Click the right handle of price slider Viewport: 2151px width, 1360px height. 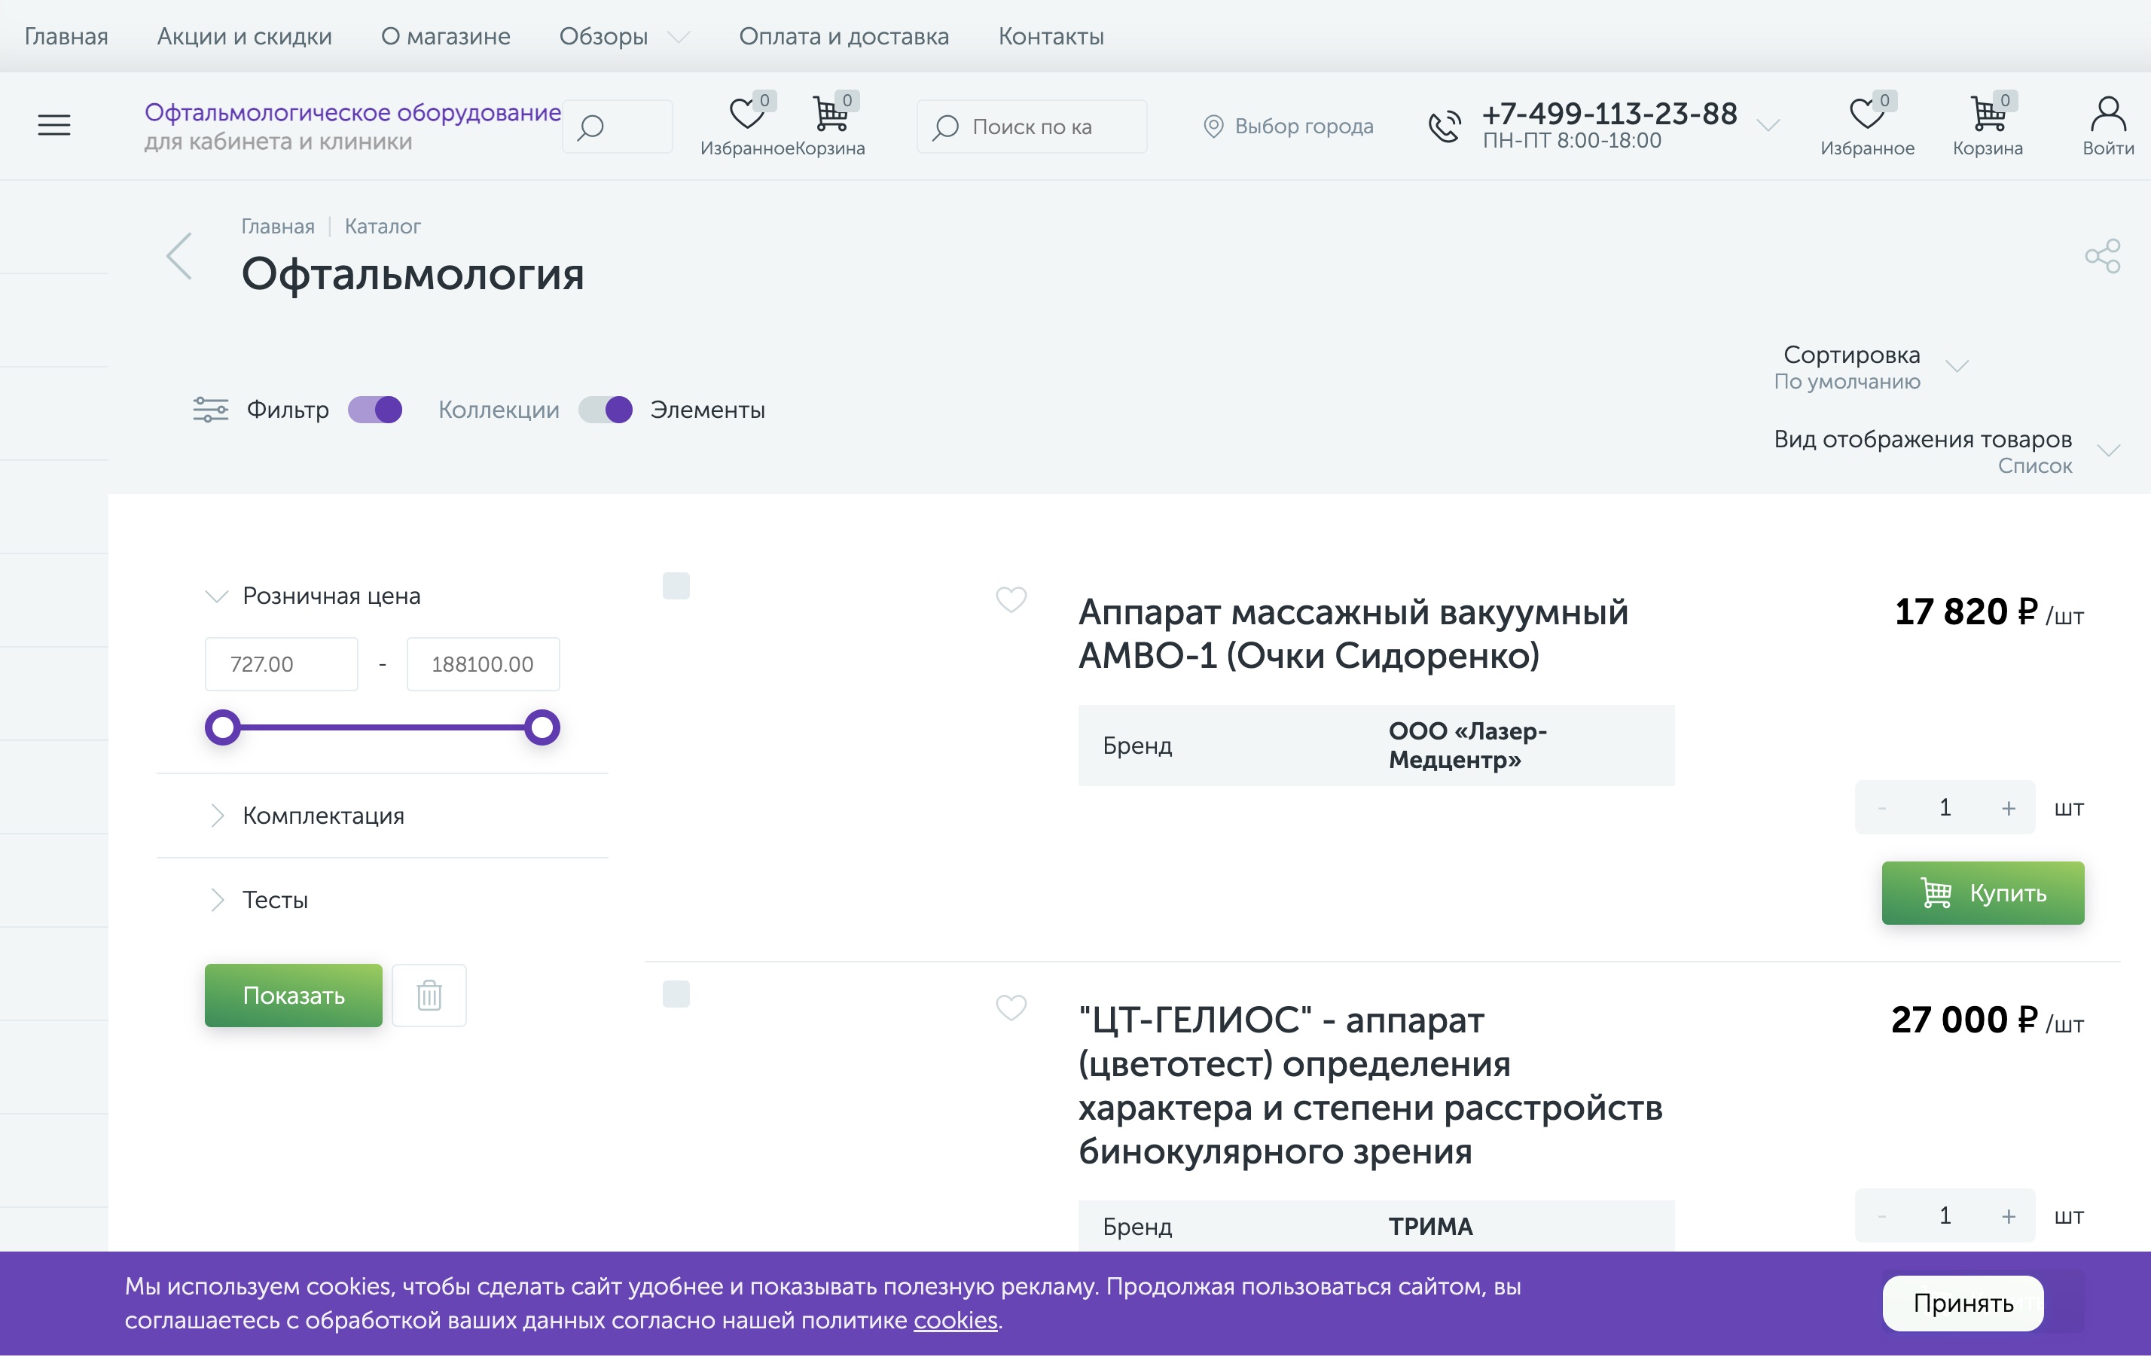(542, 727)
